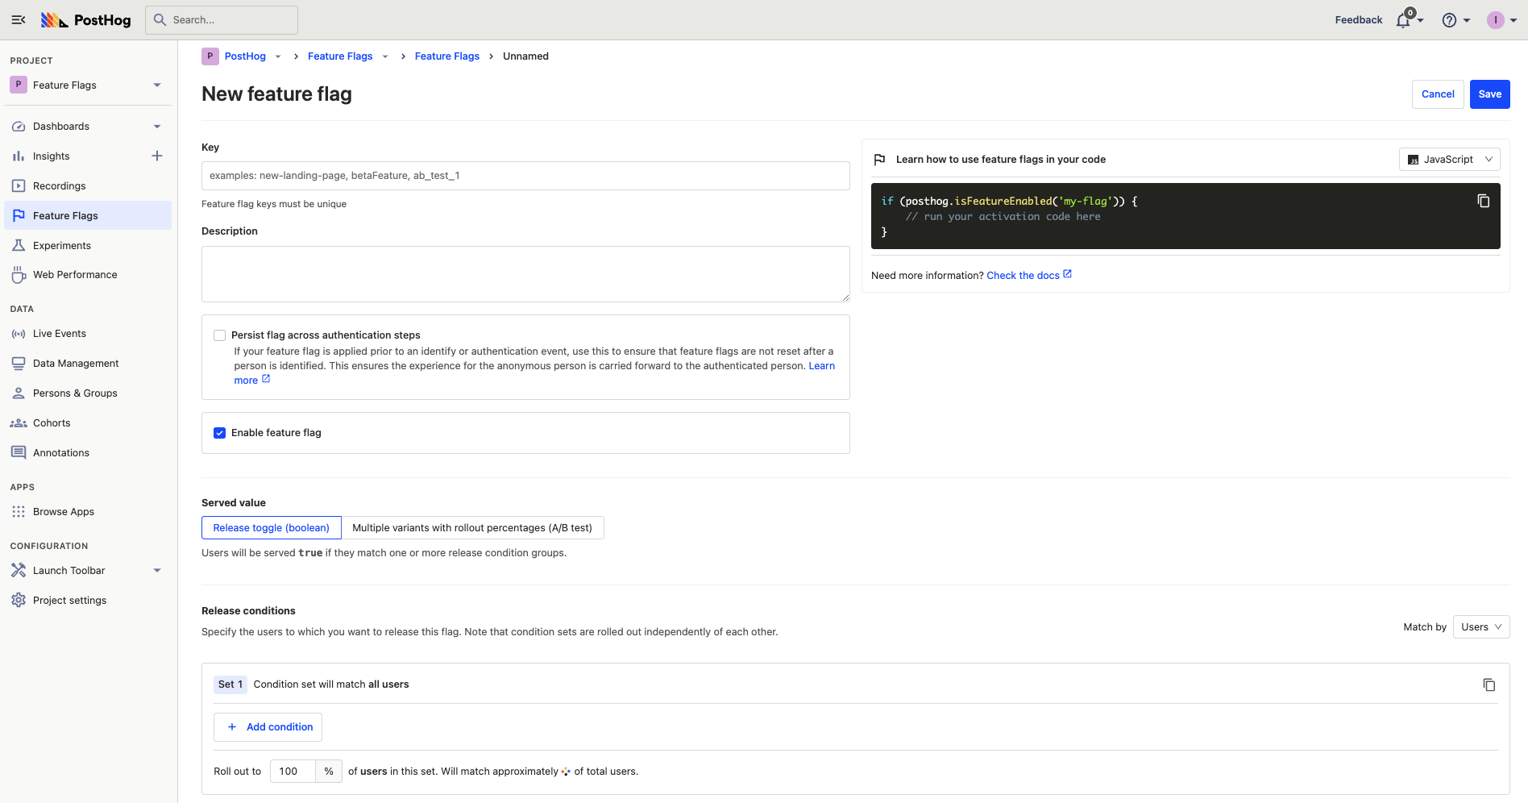Open Recordings from the sidebar
Image resolution: width=1528 pixels, height=803 pixels.
(x=59, y=186)
